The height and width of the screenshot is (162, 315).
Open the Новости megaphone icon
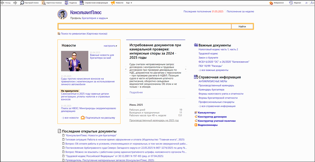tap(113, 3)
